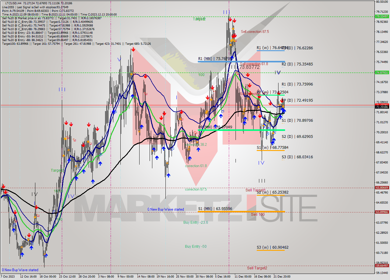Select the green 'correction 87.5' label
The image size is (390, 280).
pos(196,189)
